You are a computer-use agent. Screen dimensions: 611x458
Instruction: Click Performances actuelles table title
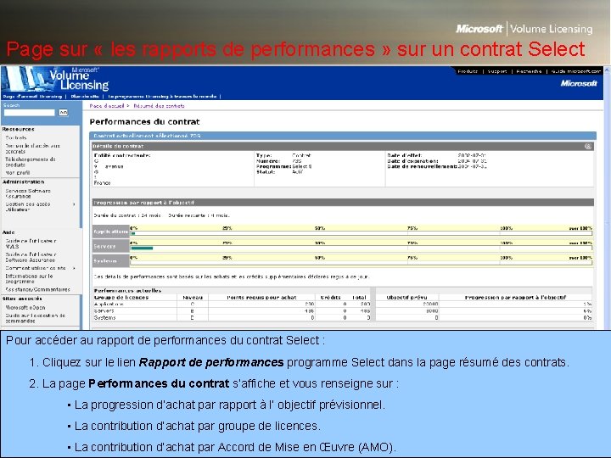click(x=127, y=291)
